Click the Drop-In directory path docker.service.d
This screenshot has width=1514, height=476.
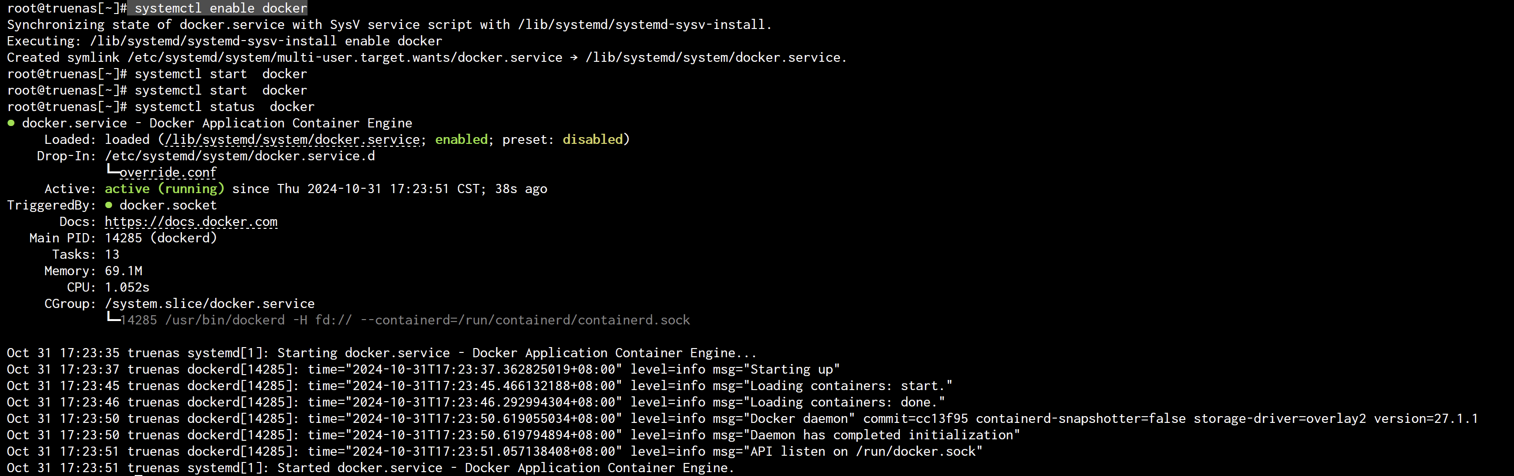coord(240,156)
